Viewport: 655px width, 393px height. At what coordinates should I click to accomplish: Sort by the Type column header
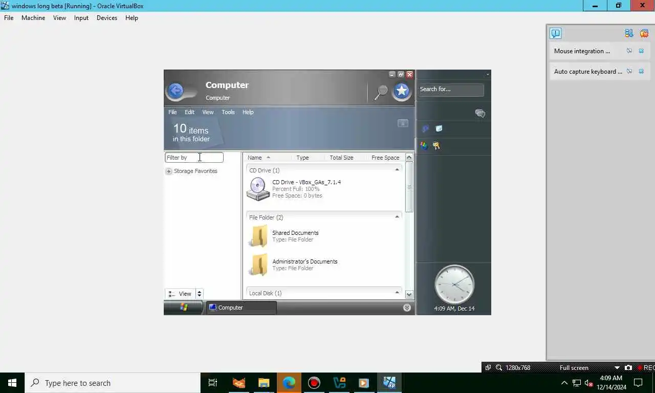(302, 158)
